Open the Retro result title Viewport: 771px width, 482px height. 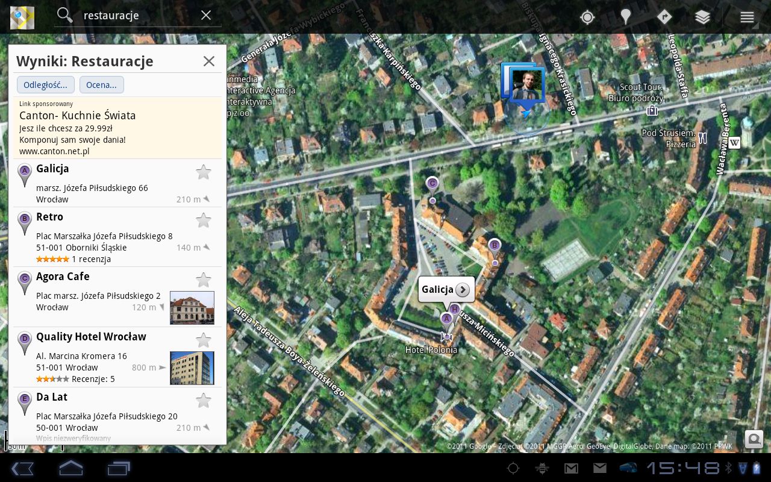click(49, 217)
